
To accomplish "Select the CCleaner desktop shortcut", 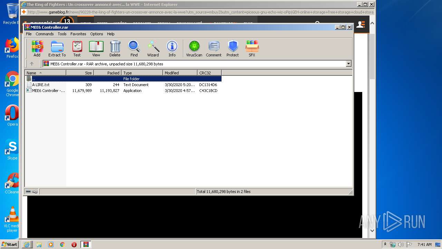I will point(12,183).
